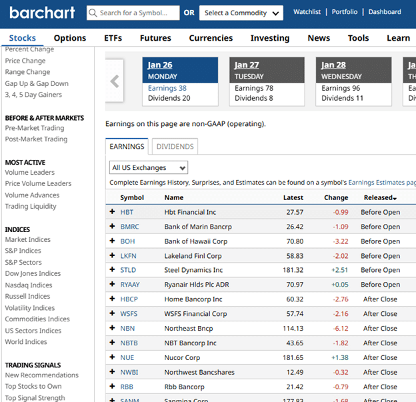The width and height of the screenshot is (416, 402).
Task: Expand the HBT row with plus icon
Action: (112, 212)
